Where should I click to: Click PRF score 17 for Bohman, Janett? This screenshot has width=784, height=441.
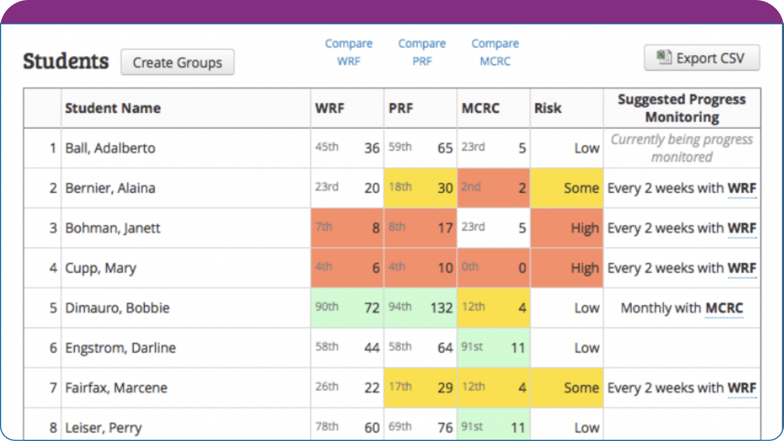(x=445, y=228)
